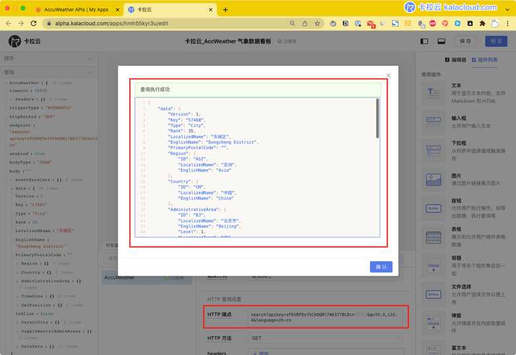Toggle the bottom panel layout icon
Image resolution: width=516 pixels, height=355 pixels.
441,41
